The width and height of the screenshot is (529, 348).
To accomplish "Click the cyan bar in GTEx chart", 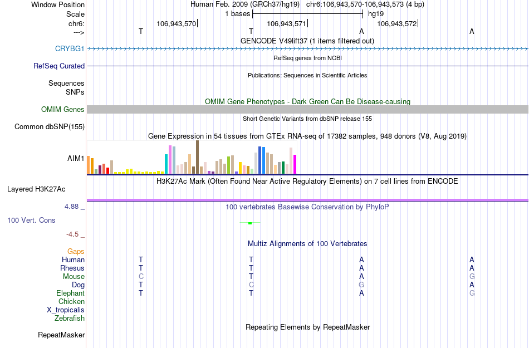I will coord(166,164).
